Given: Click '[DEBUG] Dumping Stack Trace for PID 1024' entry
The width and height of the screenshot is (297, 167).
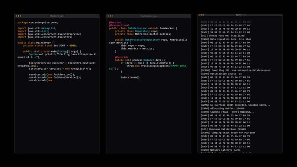Looking at the screenshot, I should coord(228,133).
